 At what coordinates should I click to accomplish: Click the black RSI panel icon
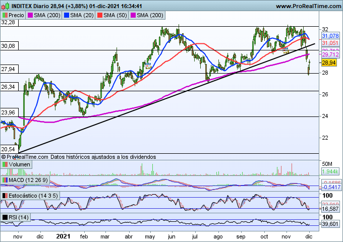(5, 217)
